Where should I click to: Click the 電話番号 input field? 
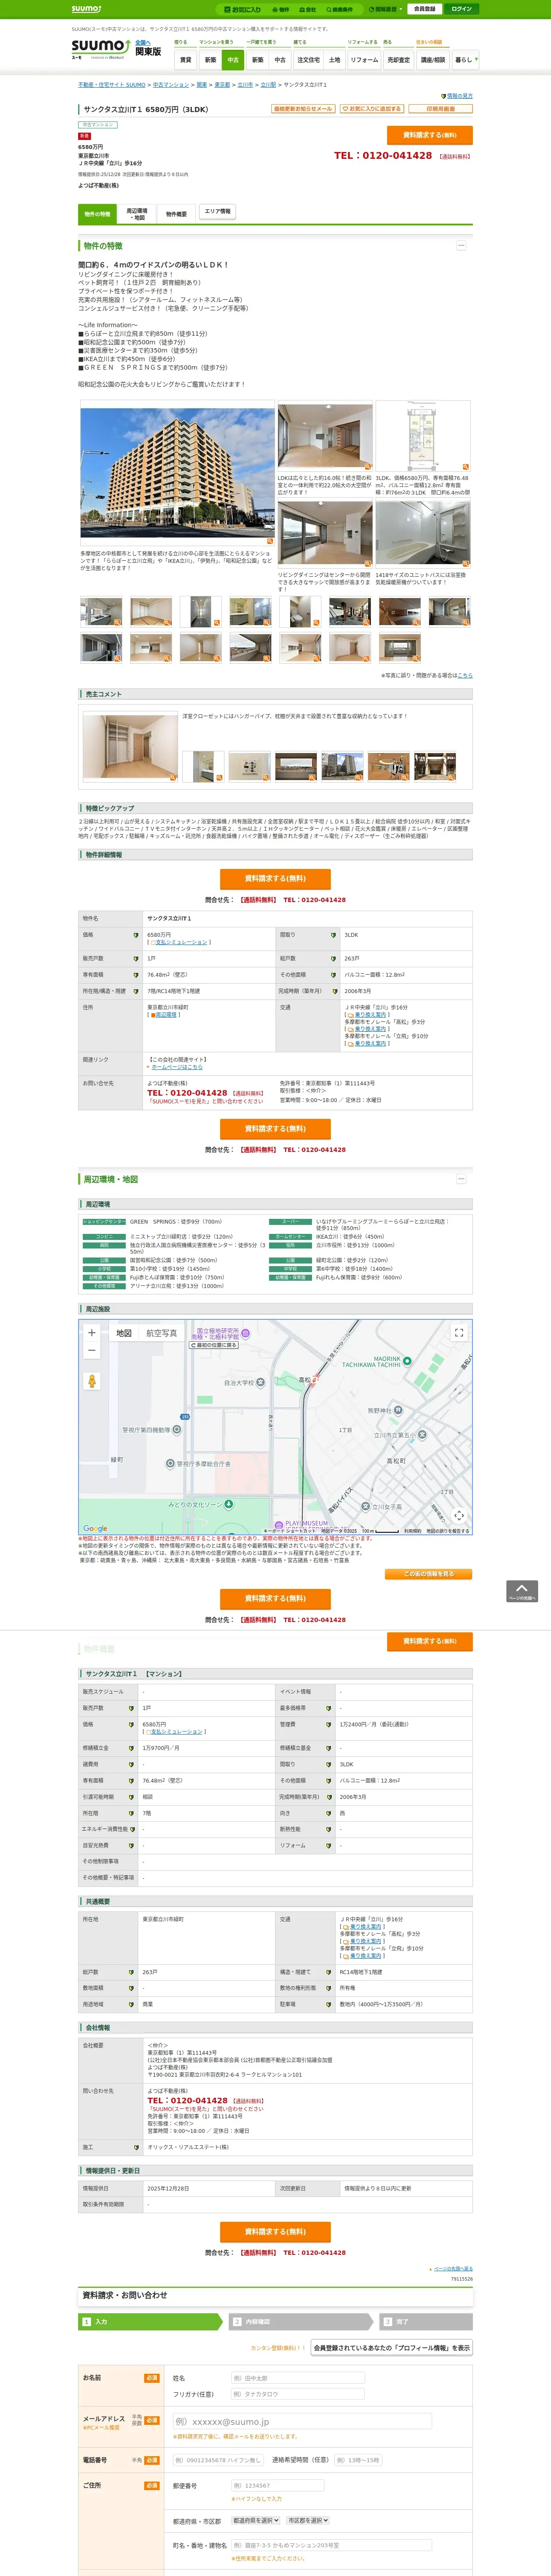219,2460
